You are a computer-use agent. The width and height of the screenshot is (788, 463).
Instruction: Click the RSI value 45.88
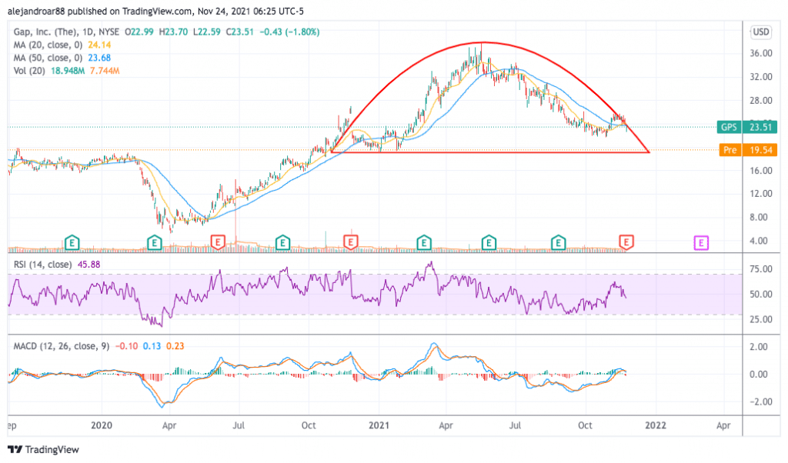tap(88, 264)
